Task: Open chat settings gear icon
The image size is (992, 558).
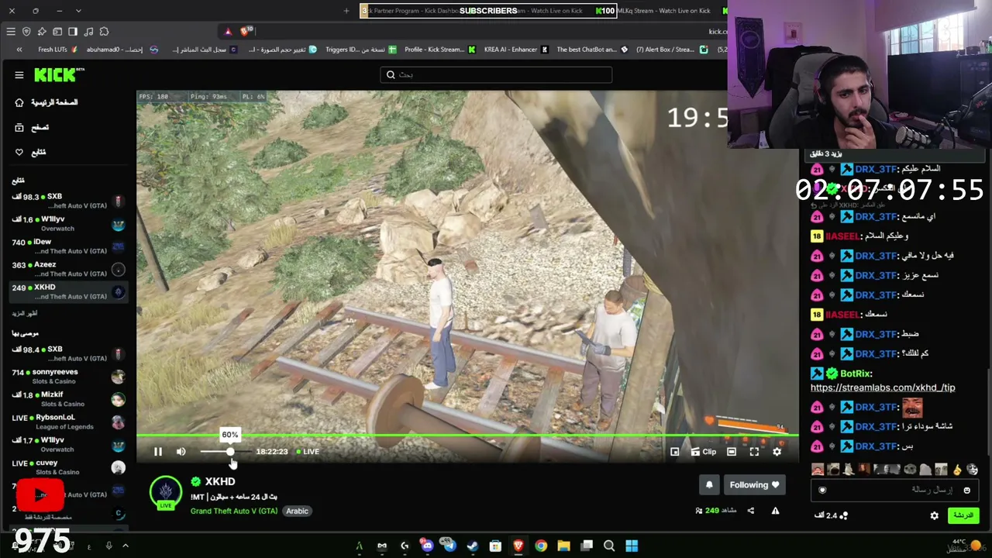Action: pyautogui.click(x=935, y=515)
